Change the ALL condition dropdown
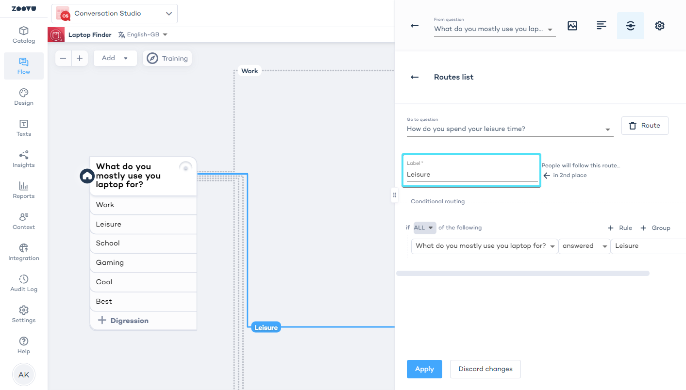Image resolution: width=686 pixels, height=390 pixels. pyautogui.click(x=424, y=227)
